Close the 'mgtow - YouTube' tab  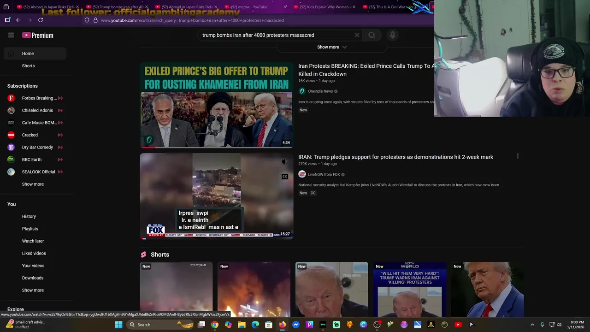click(x=285, y=7)
